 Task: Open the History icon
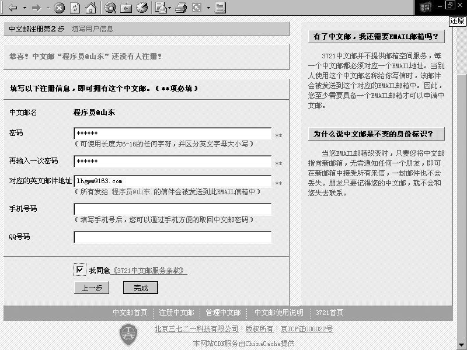pyautogui.click(x=142, y=8)
